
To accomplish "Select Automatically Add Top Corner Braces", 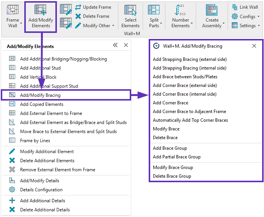I will [x=190, y=120].
